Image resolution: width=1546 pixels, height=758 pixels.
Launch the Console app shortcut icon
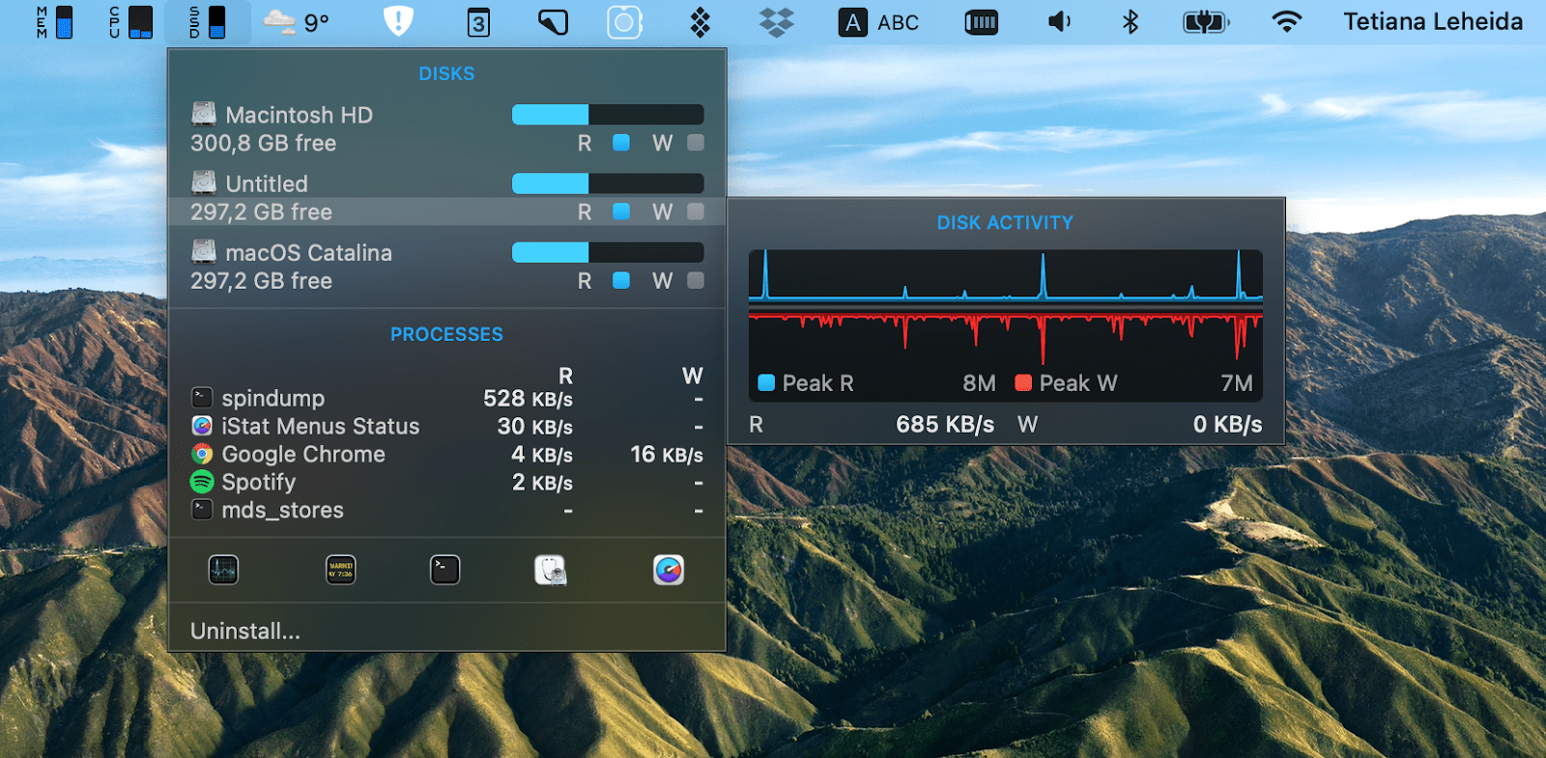(x=340, y=570)
